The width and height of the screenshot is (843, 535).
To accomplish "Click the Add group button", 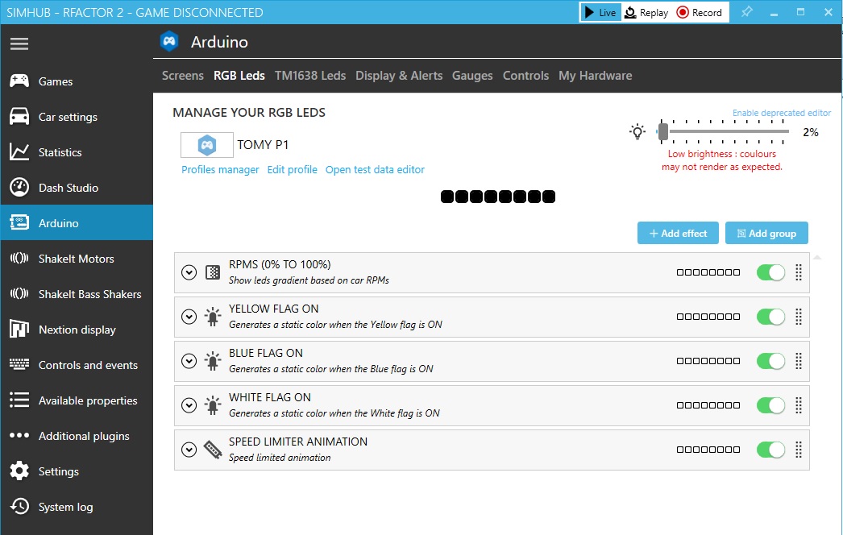I will click(766, 233).
